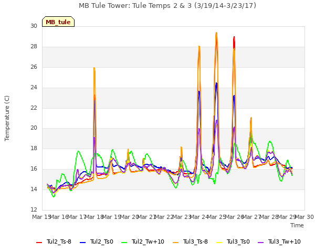This screenshot has height=252, width=336.
Task: Toggle the Tul2_Ts-8 legend entry
Action: tap(54, 241)
